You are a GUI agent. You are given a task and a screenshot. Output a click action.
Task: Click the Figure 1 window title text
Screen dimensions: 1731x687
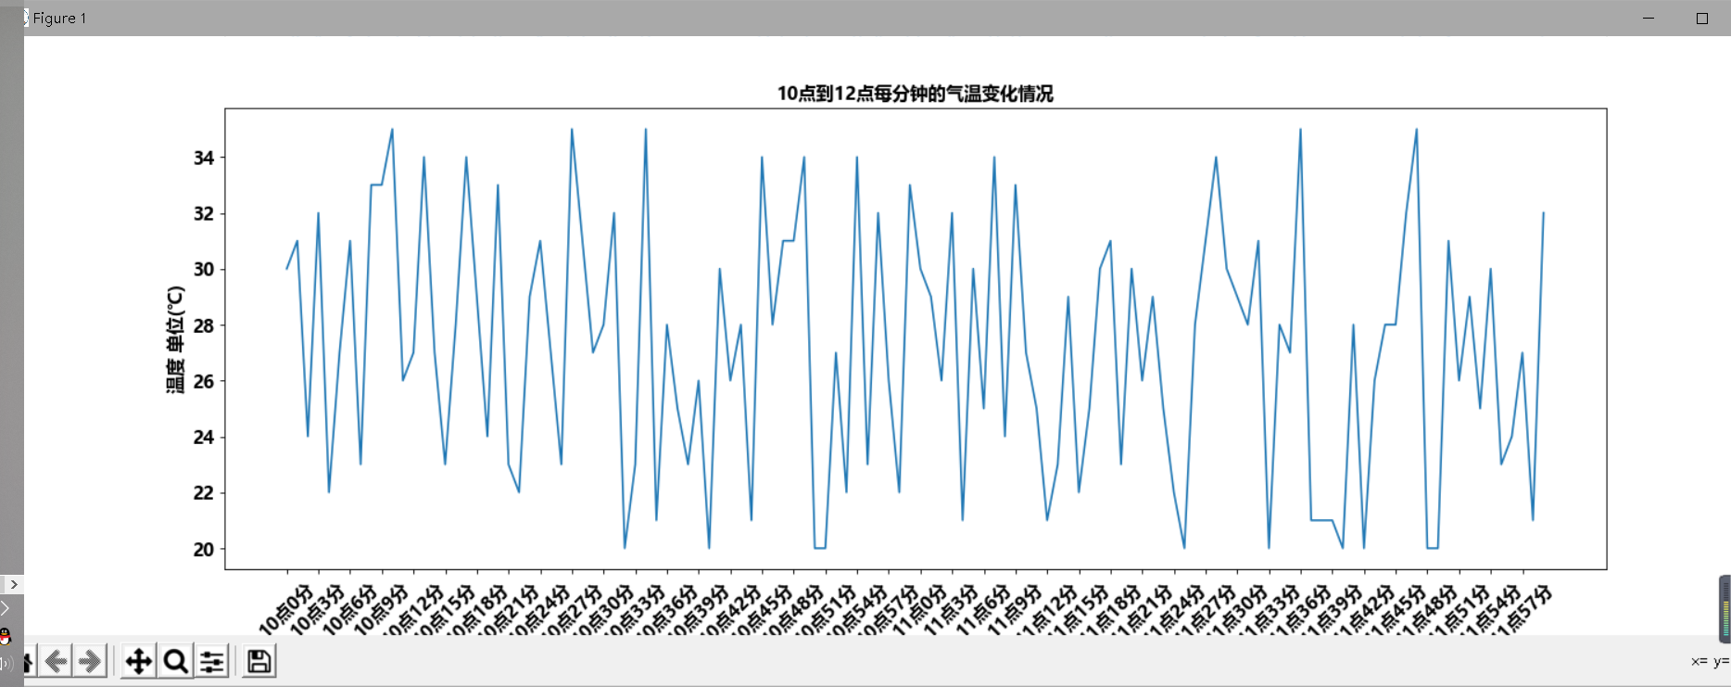[x=59, y=18]
